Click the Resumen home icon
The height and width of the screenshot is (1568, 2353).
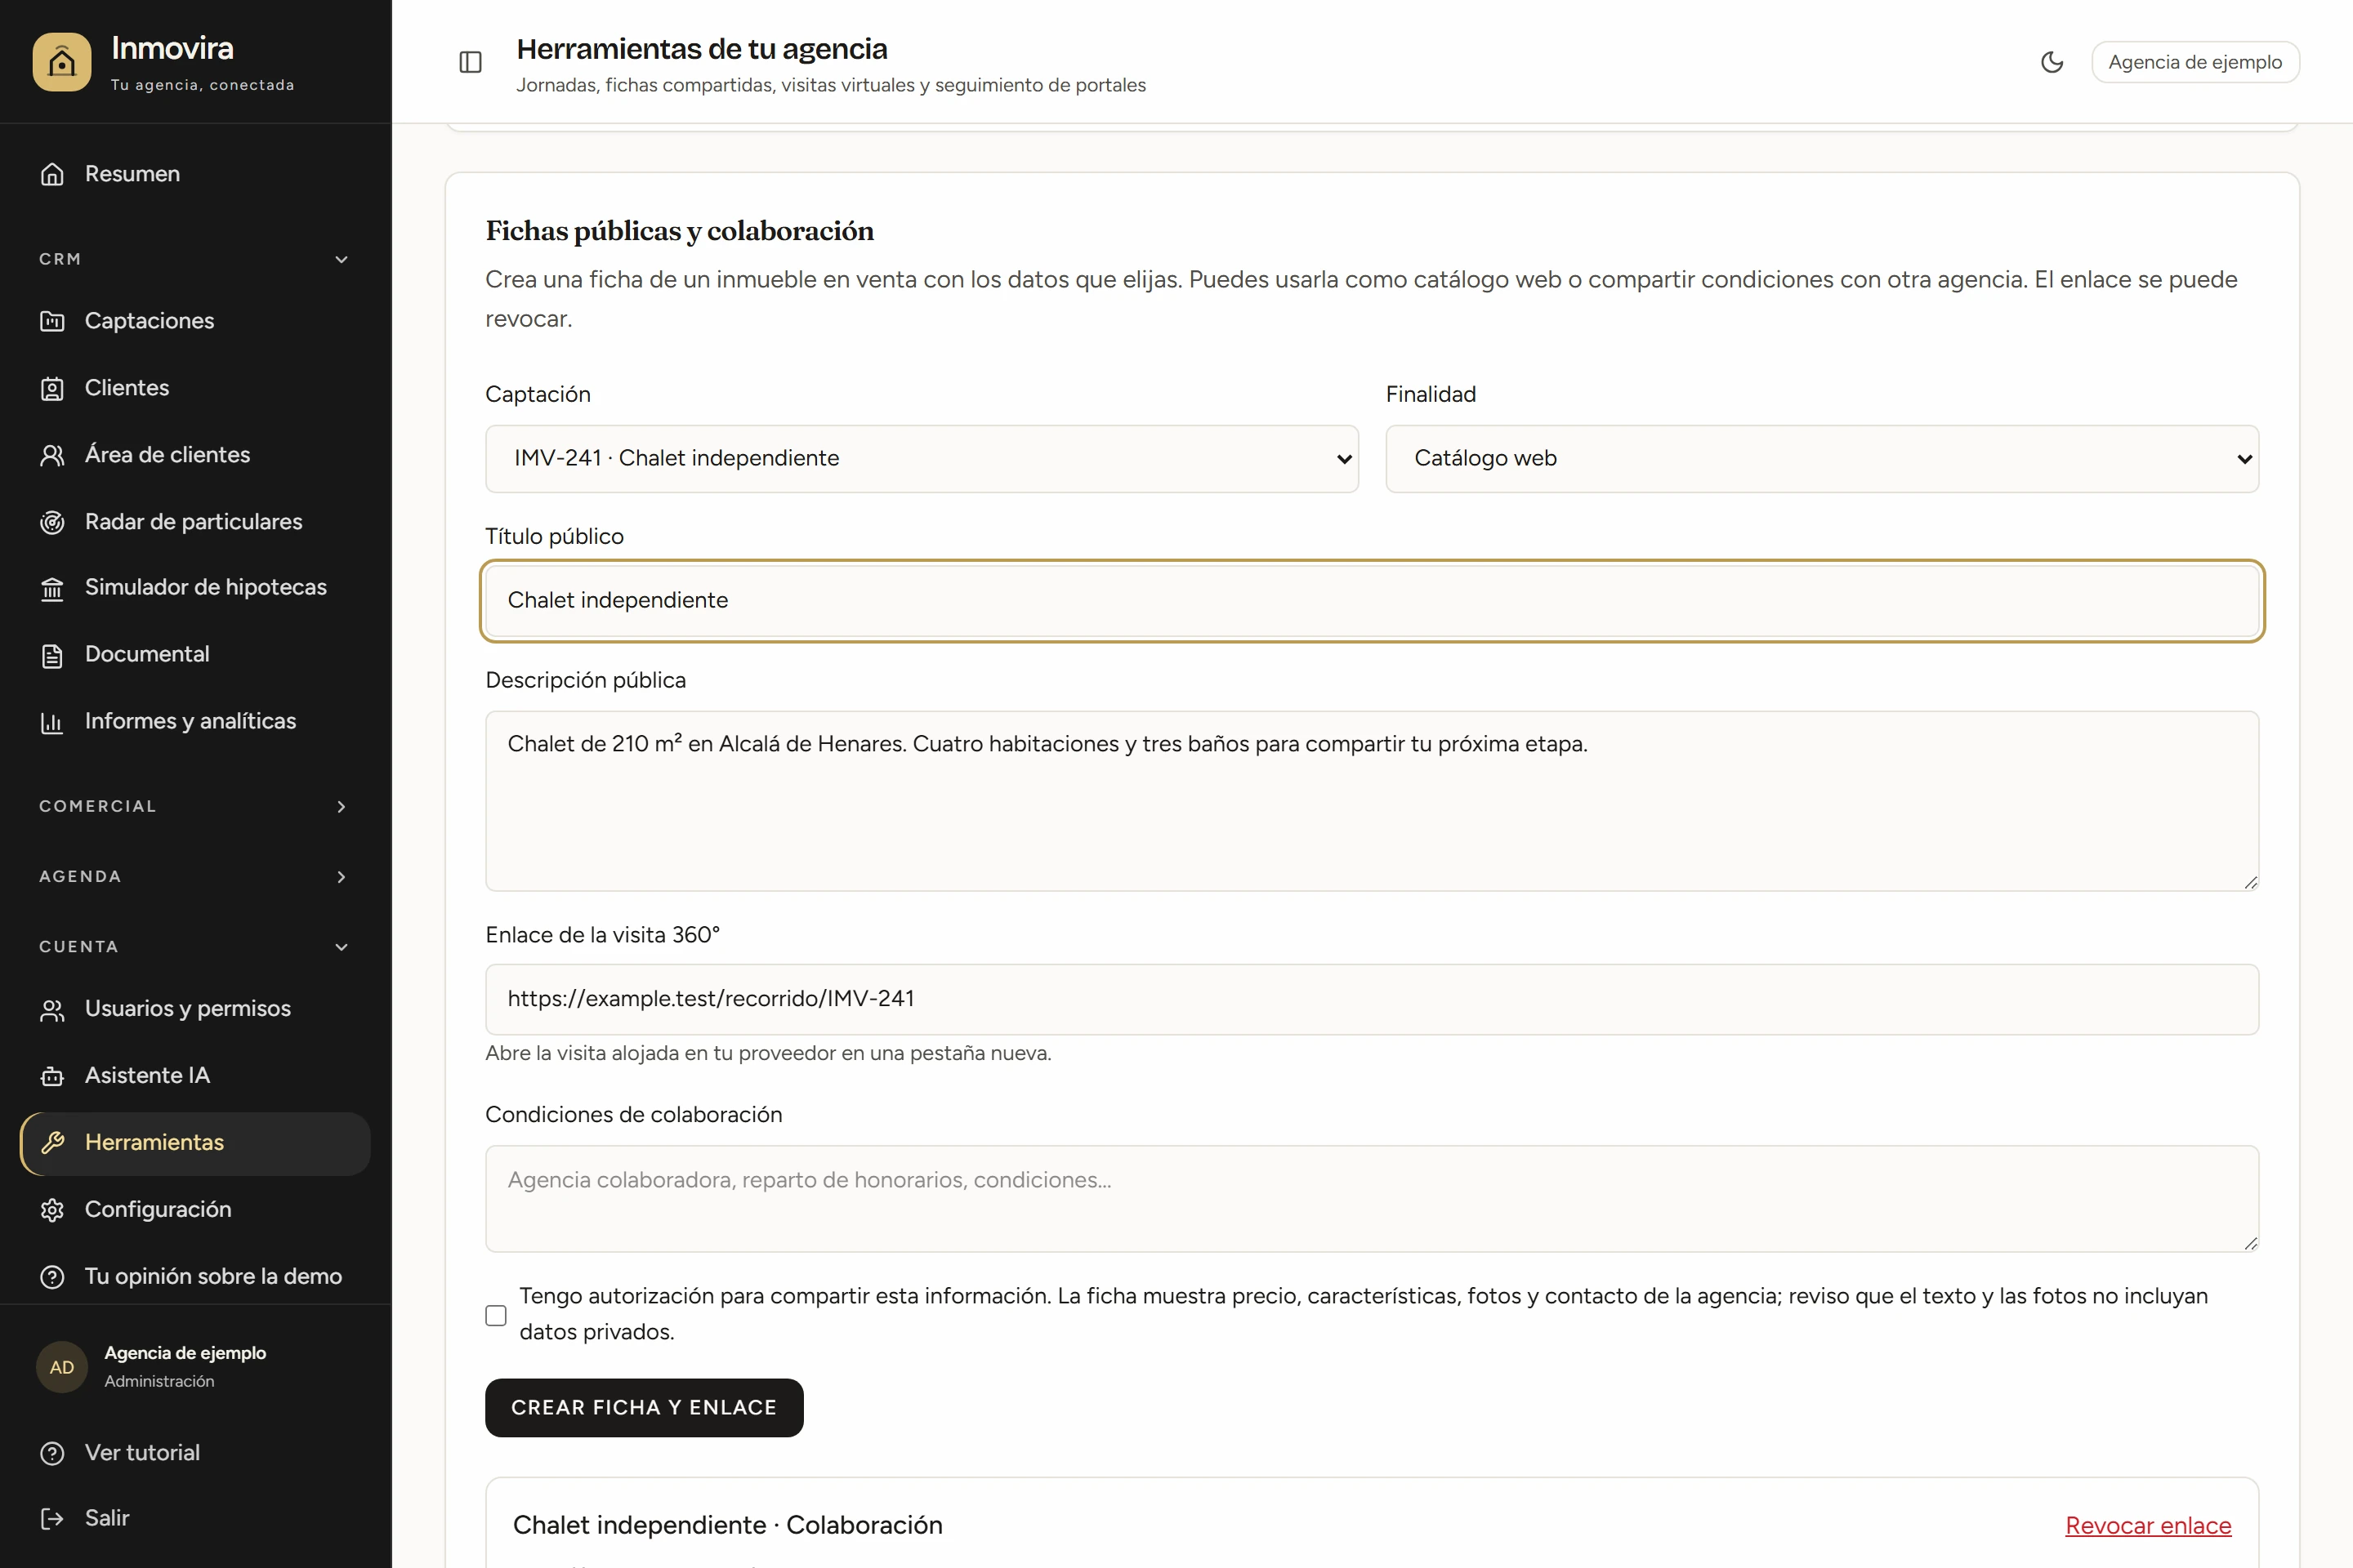pos(52,174)
